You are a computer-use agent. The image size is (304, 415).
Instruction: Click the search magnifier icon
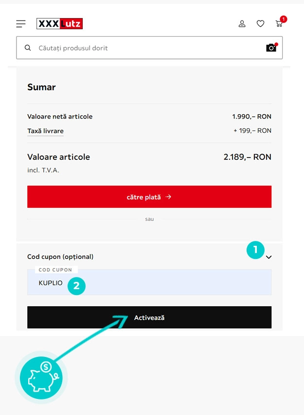click(28, 48)
